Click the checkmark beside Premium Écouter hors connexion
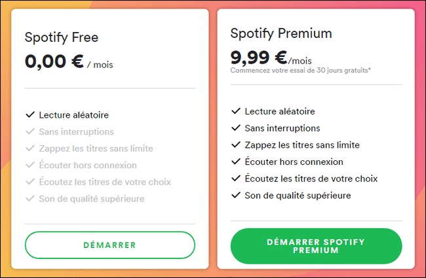The width and height of the screenshot is (426, 278). [236, 162]
